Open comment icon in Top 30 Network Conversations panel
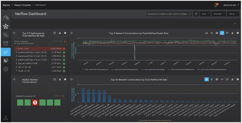Screen dimensions: 242x123 tap(227, 79)
